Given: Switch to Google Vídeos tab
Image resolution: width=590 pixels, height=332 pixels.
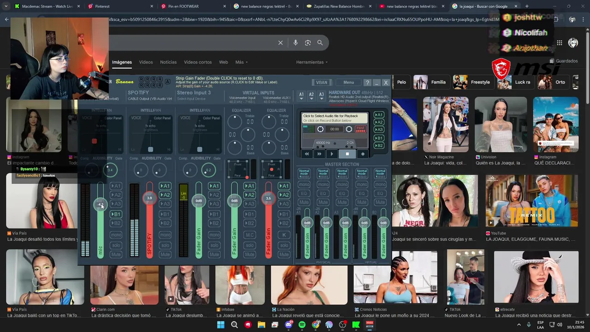Looking at the screenshot, I should coord(146,62).
